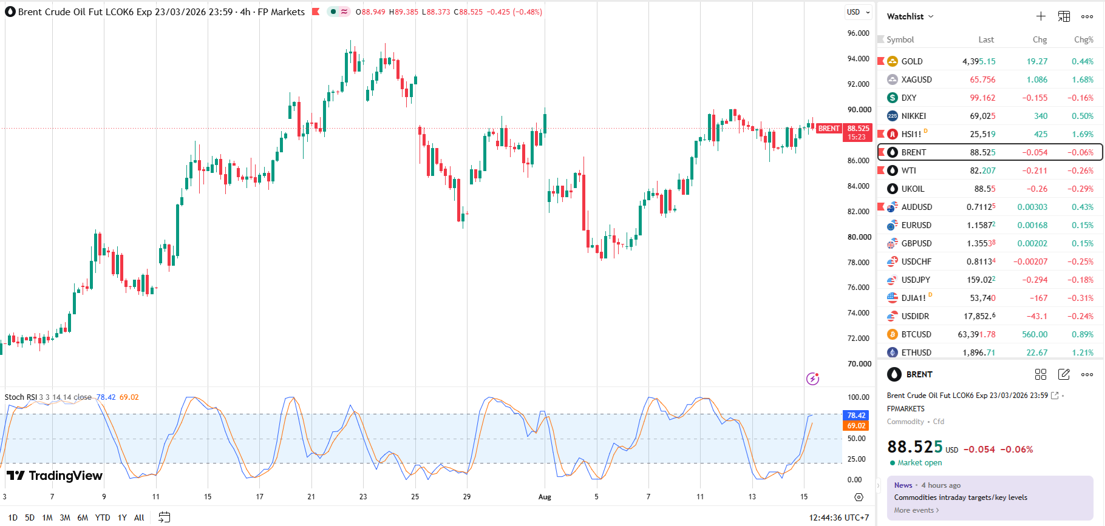Open the watchlist advanced view table icon
Screen dimensions: 1105x526
point(1064,16)
